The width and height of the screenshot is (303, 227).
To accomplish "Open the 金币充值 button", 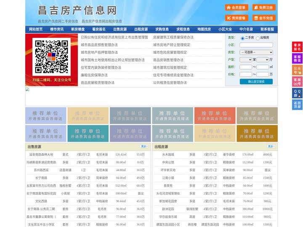I will point(264,18).
